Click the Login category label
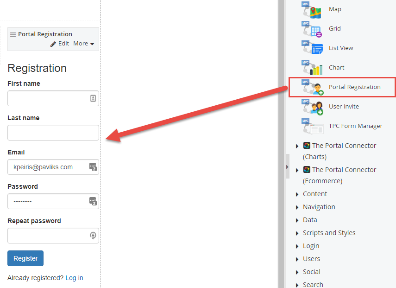Screen dimensions: 396x288 pyautogui.click(x=311, y=246)
